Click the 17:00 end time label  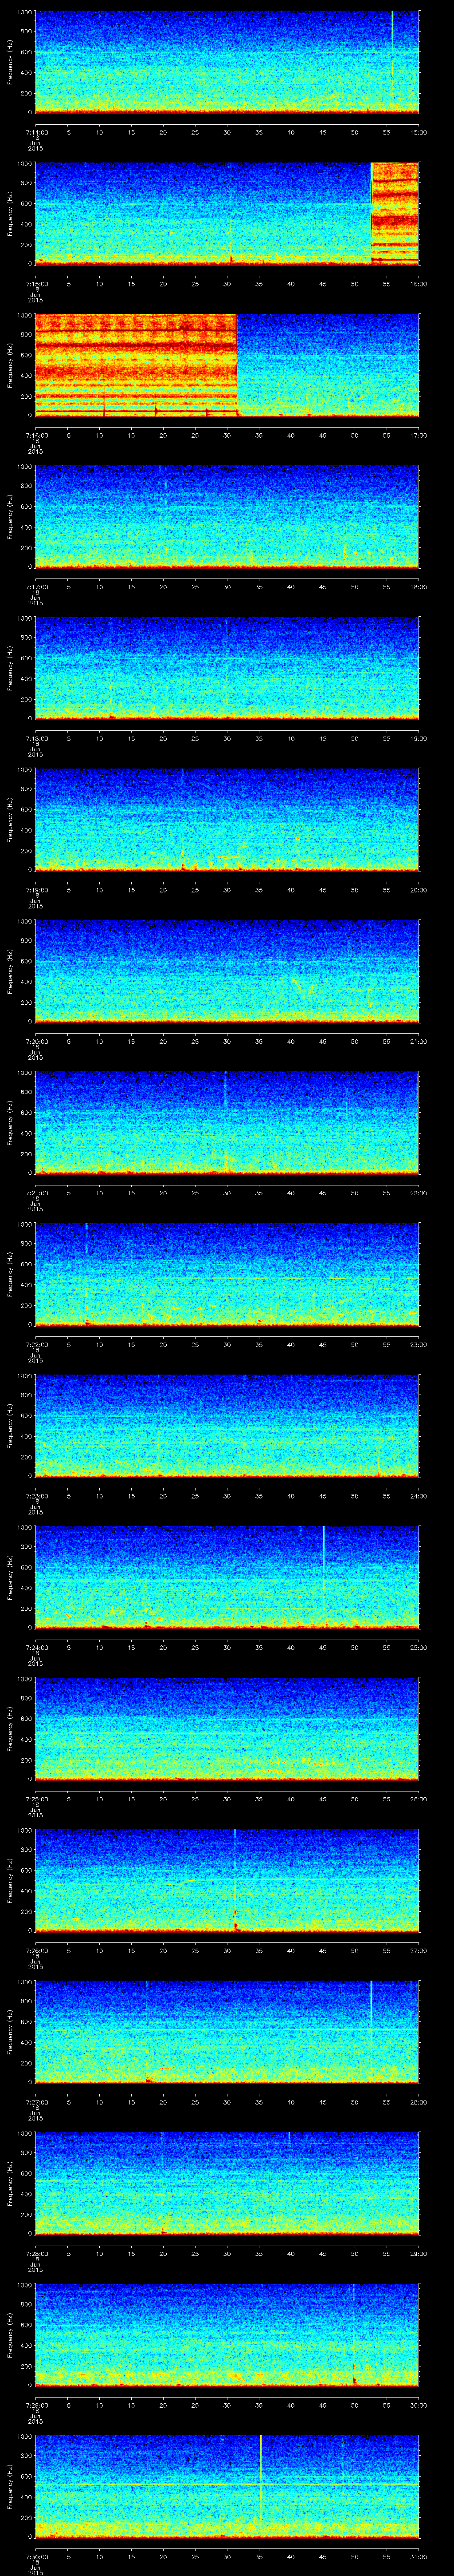pyautogui.click(x=418, y=435)
